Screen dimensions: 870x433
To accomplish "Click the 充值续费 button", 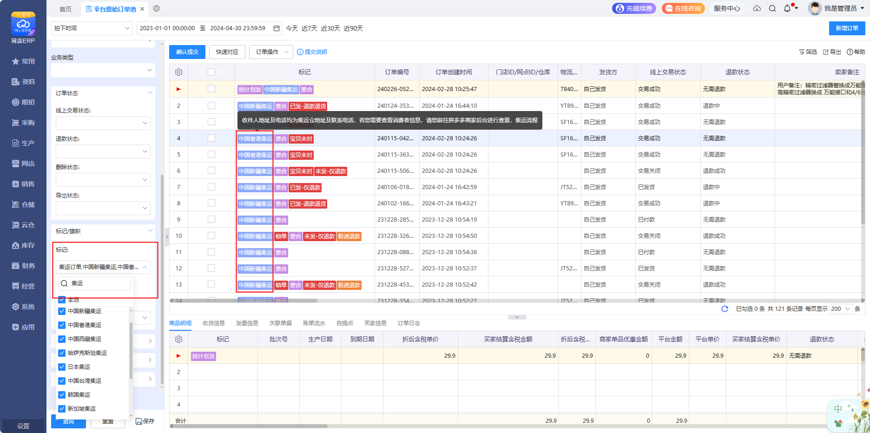I will tap(634, 8).
